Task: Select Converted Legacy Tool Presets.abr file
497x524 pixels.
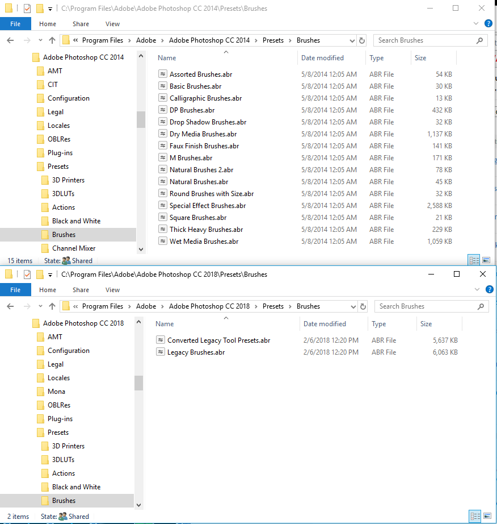Action: click(x=218, y=340)
